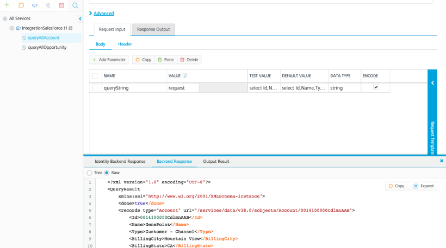Click the All Services label
This screenshot has height=248, width=446.
click(20, 18)
